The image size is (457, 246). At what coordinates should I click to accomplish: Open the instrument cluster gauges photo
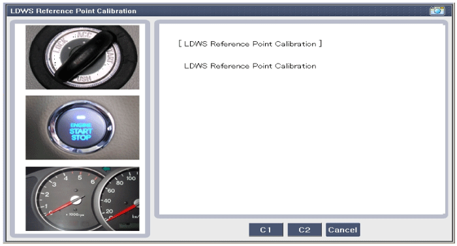(82, 199)
